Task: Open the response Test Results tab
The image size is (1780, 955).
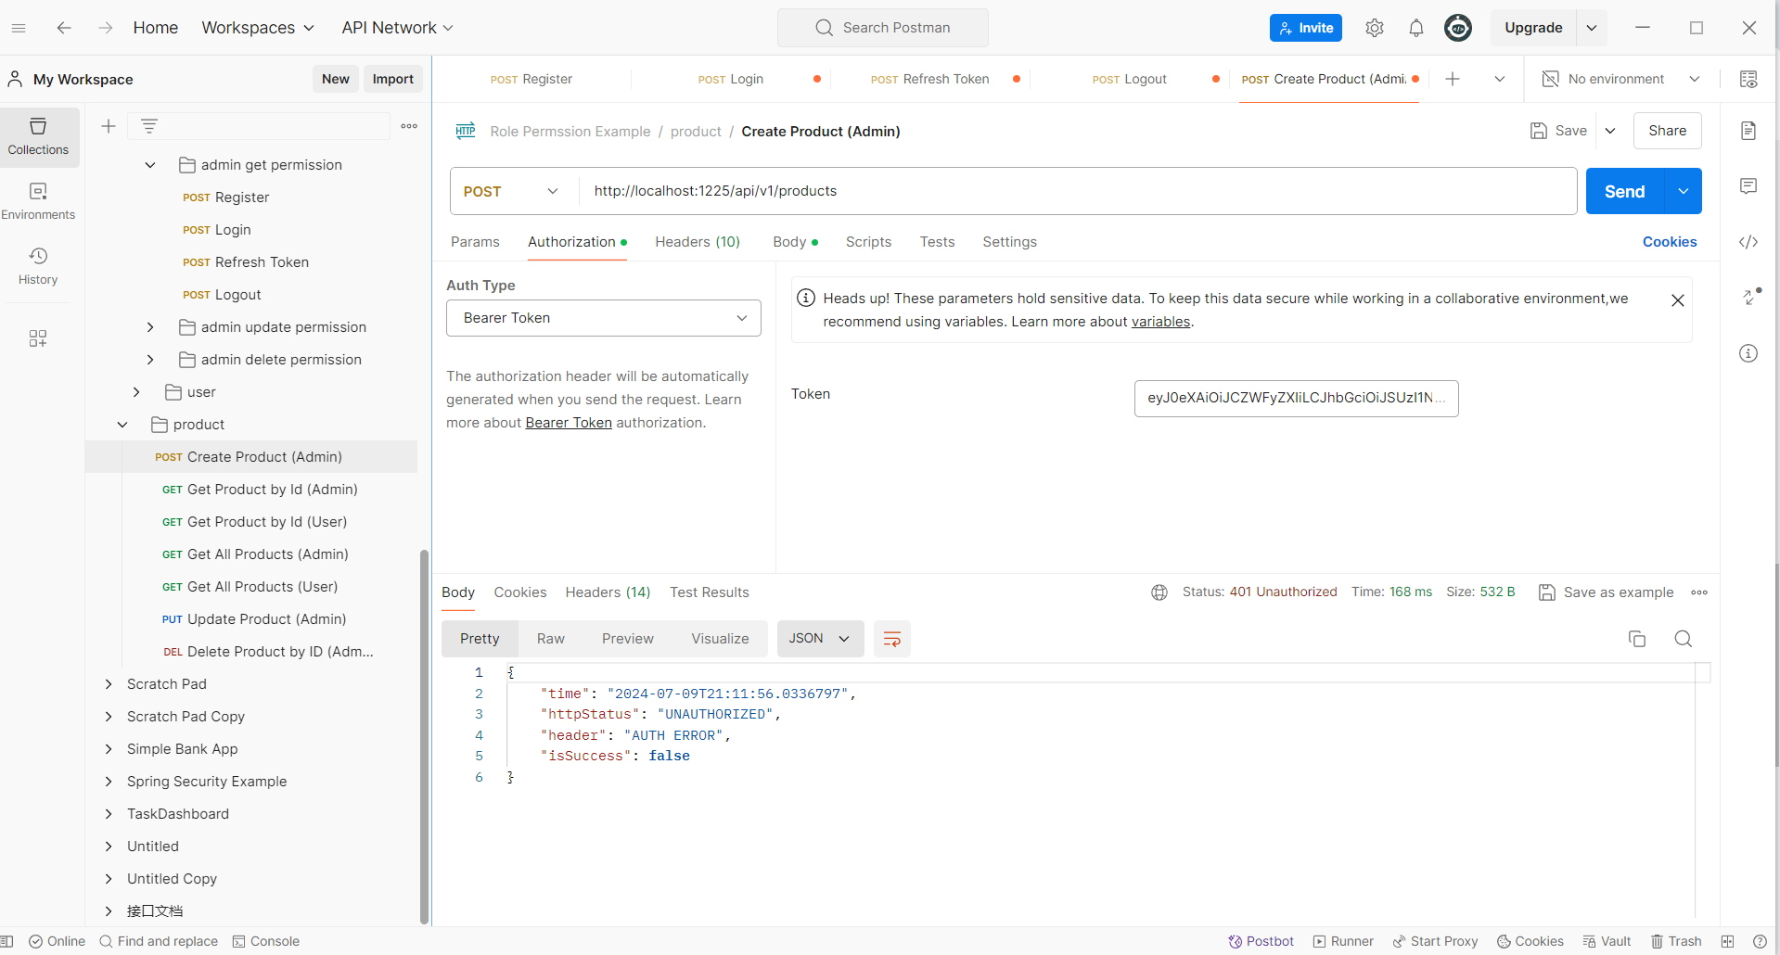Action: coord(710,592)
